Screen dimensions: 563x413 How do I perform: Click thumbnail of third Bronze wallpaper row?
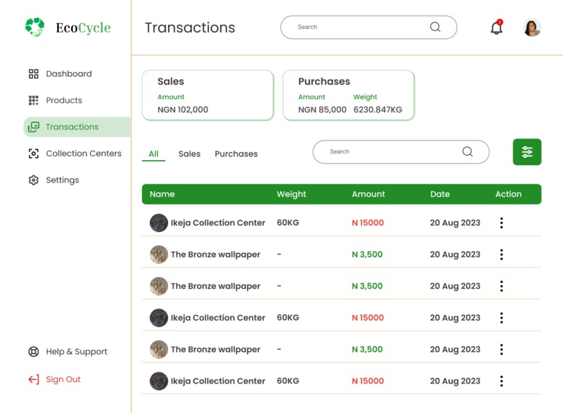[x=159, y=350]
